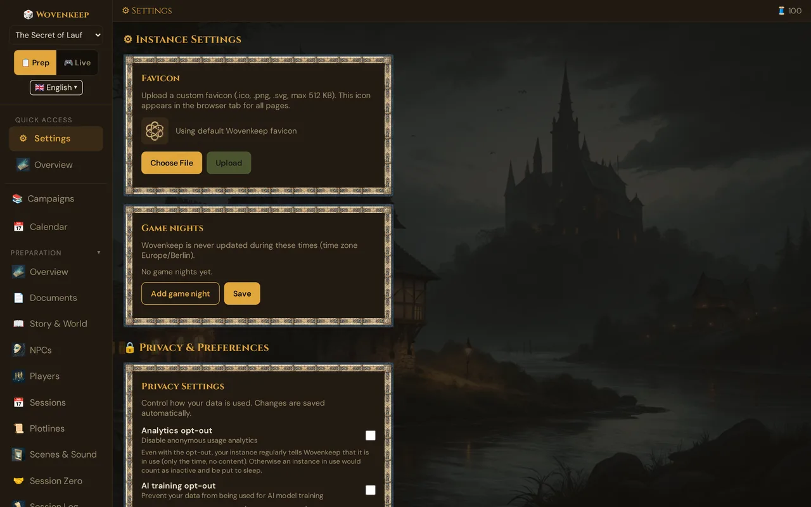Click the Session Zero handshake icon
The width and height of the screenshot is (811, 507).
(18, 481)
